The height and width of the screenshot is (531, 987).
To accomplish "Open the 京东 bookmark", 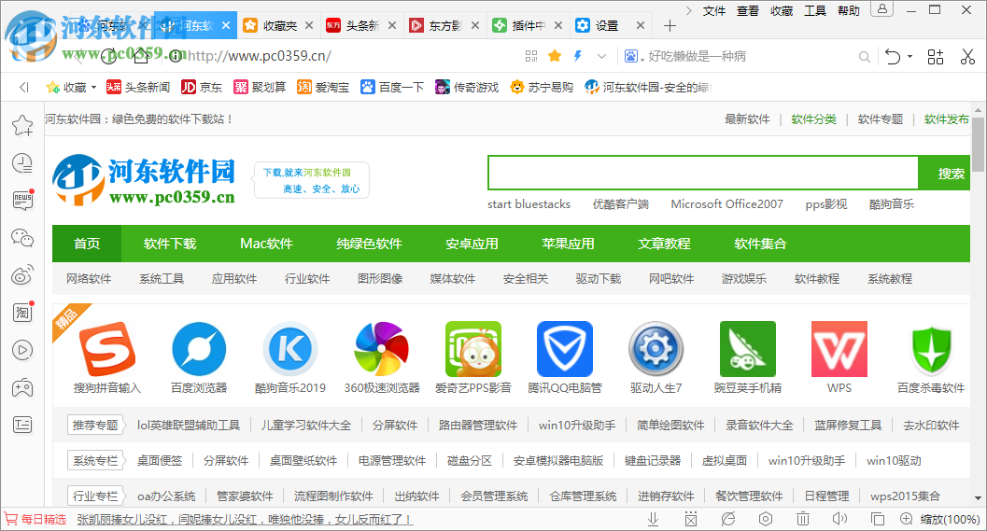I will [202, 88].
